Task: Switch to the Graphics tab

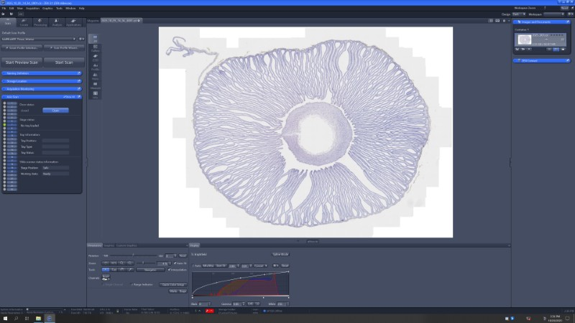Action: tap(109, 245)
